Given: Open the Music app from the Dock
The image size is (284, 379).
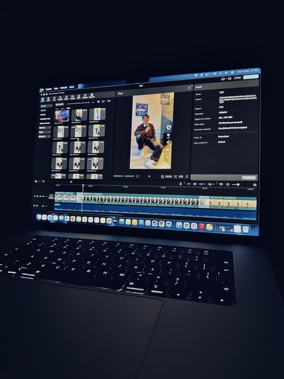Looking at the screenshot, I should (x=202, y=226).
